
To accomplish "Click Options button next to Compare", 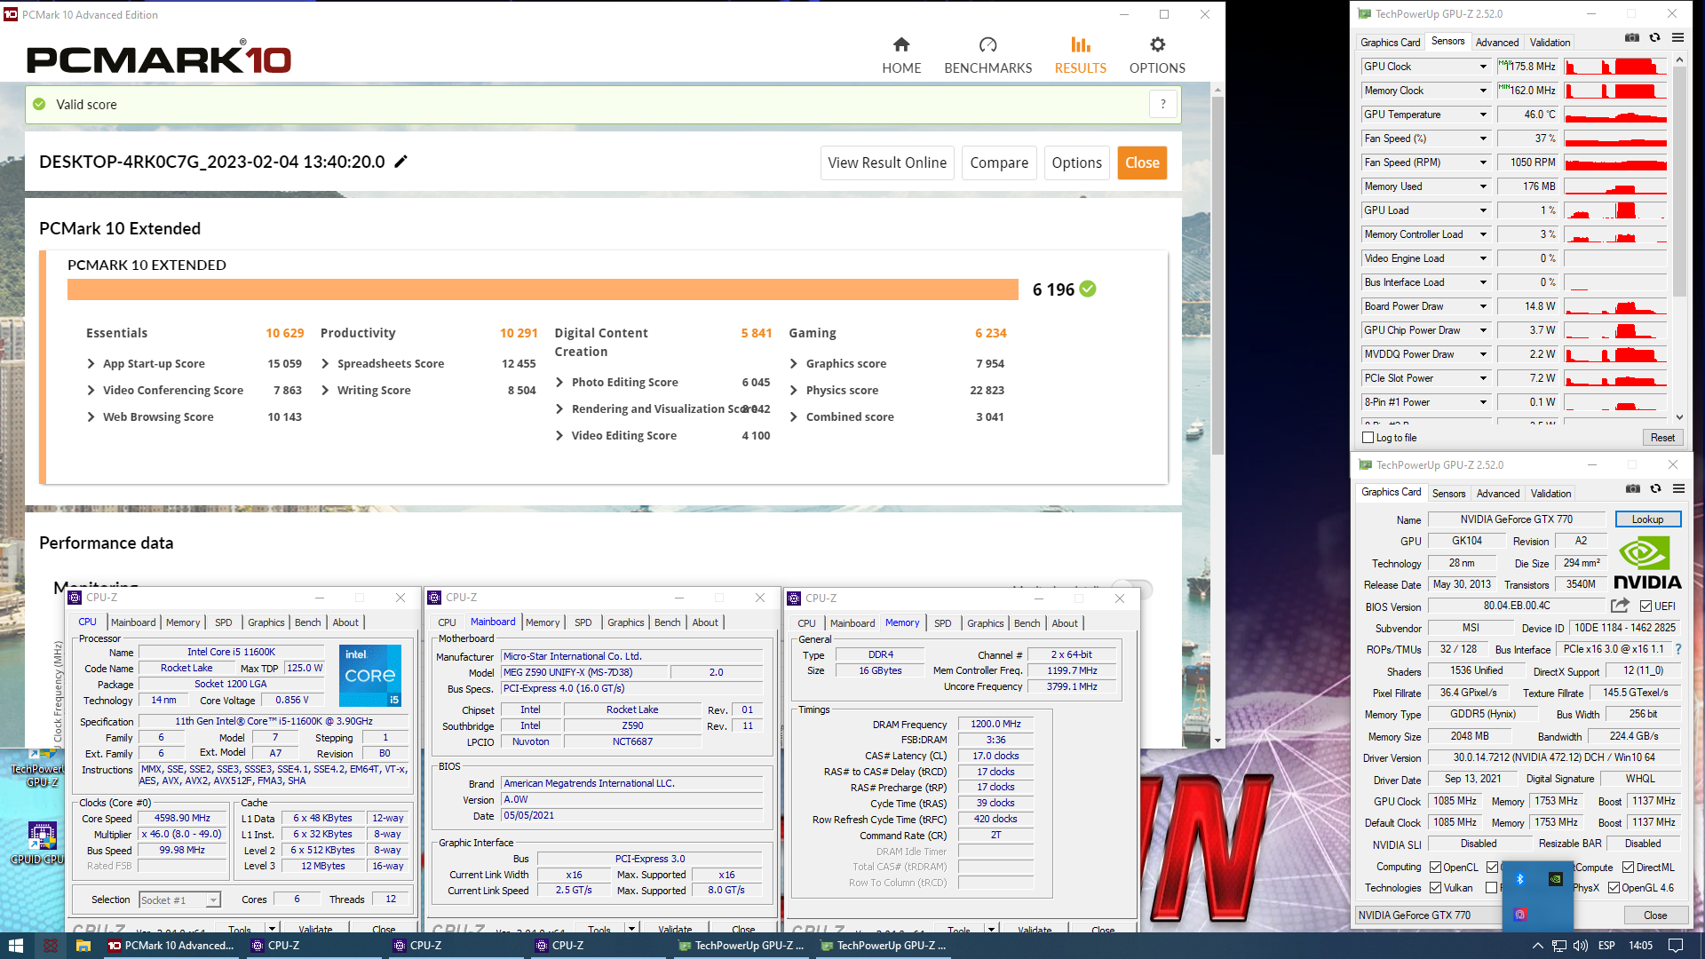I will click(1076, 162).
